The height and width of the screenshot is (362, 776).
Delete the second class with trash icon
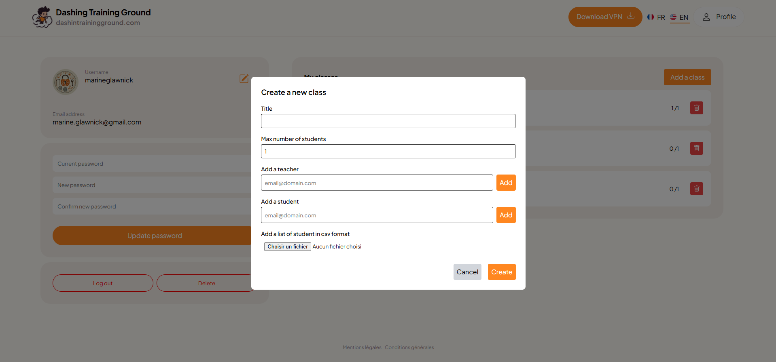[x=696, y=148]
